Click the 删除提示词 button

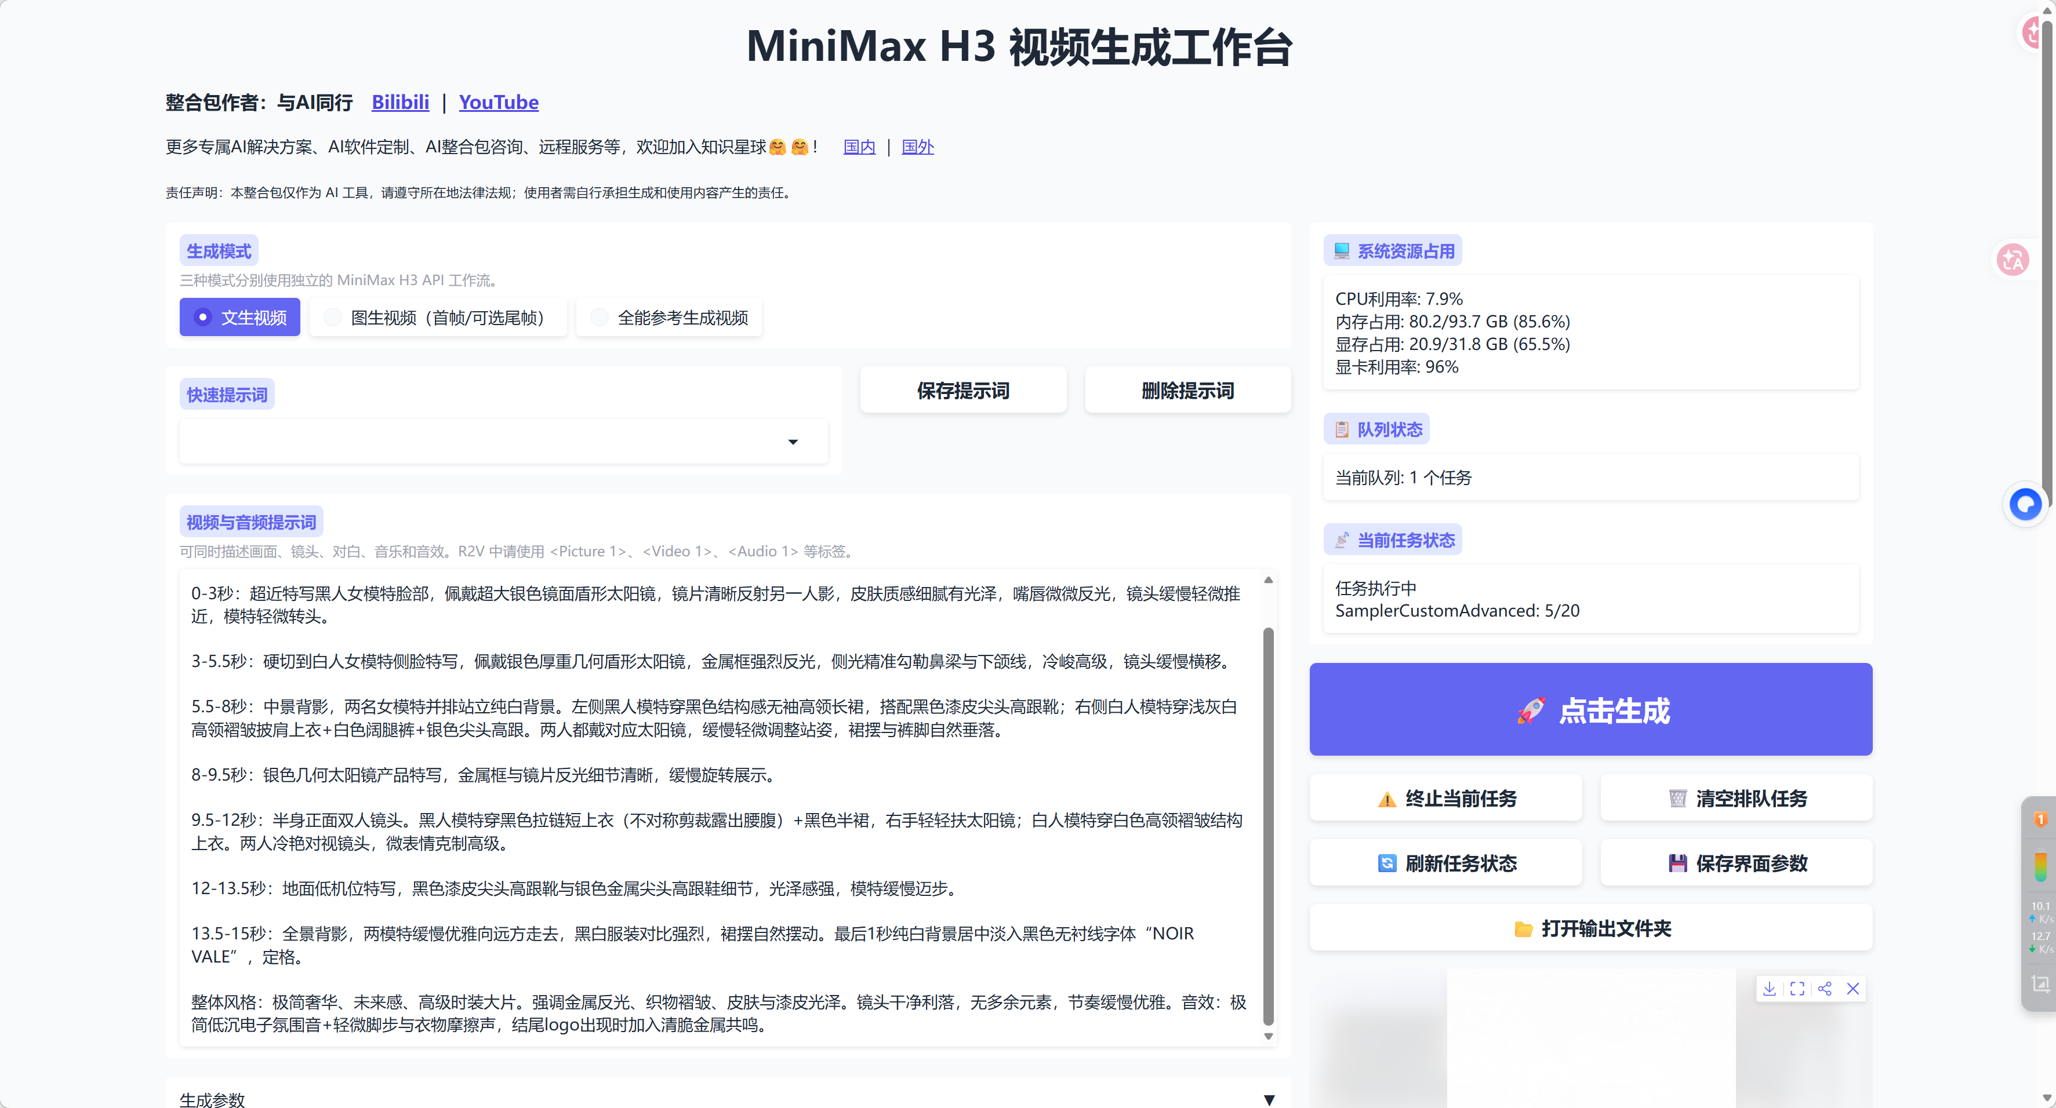[x=1187, y=390]
